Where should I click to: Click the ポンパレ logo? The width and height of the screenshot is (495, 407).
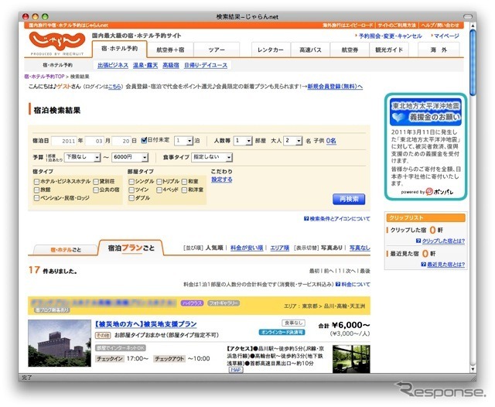click(439, 192)
